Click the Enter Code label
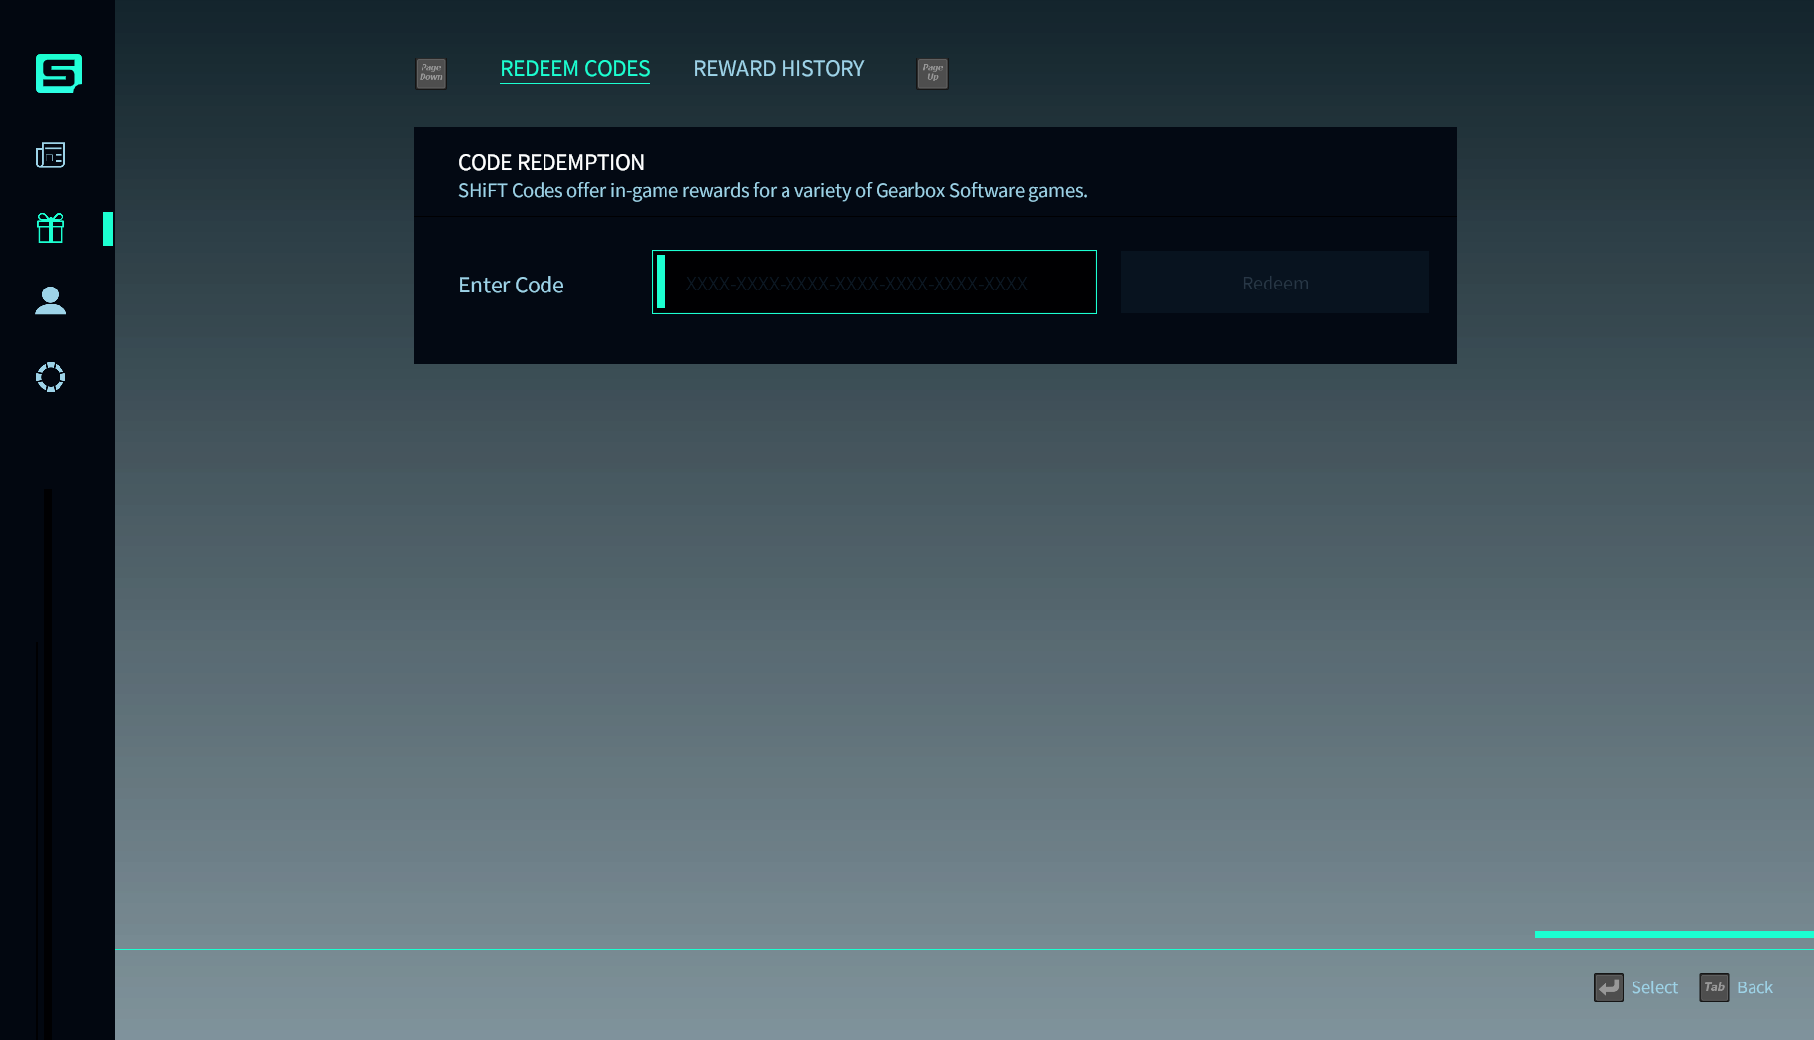Image resolution: width=1814 pixels, height=1040 pixels. pyautogui.click(x=511, y=285)
